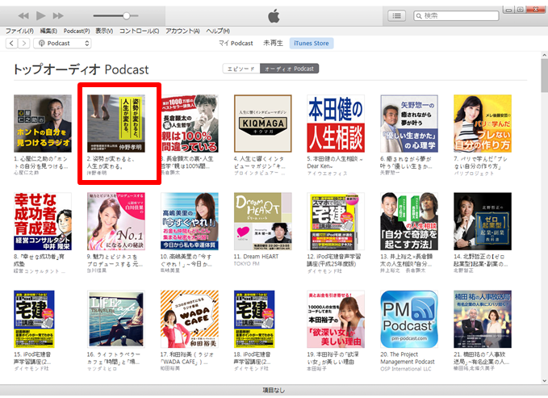Open the item 15 宅建 artwork
Image resolution: width=548 pixels, height=398 pixels.
point(34,319)
